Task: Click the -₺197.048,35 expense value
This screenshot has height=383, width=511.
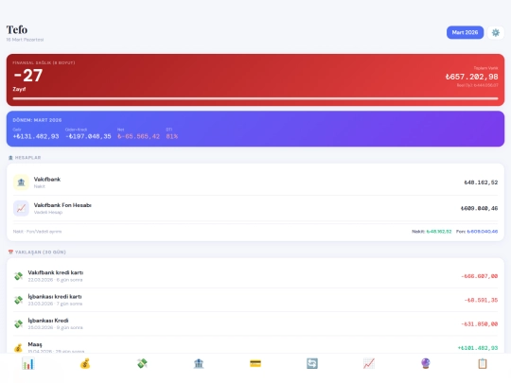Action: [88, 136]
